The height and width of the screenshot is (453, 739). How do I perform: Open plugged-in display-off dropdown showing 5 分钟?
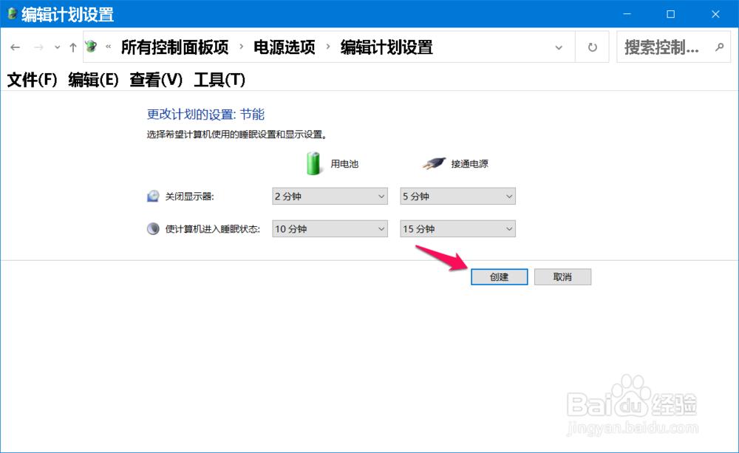coord(457,196)
